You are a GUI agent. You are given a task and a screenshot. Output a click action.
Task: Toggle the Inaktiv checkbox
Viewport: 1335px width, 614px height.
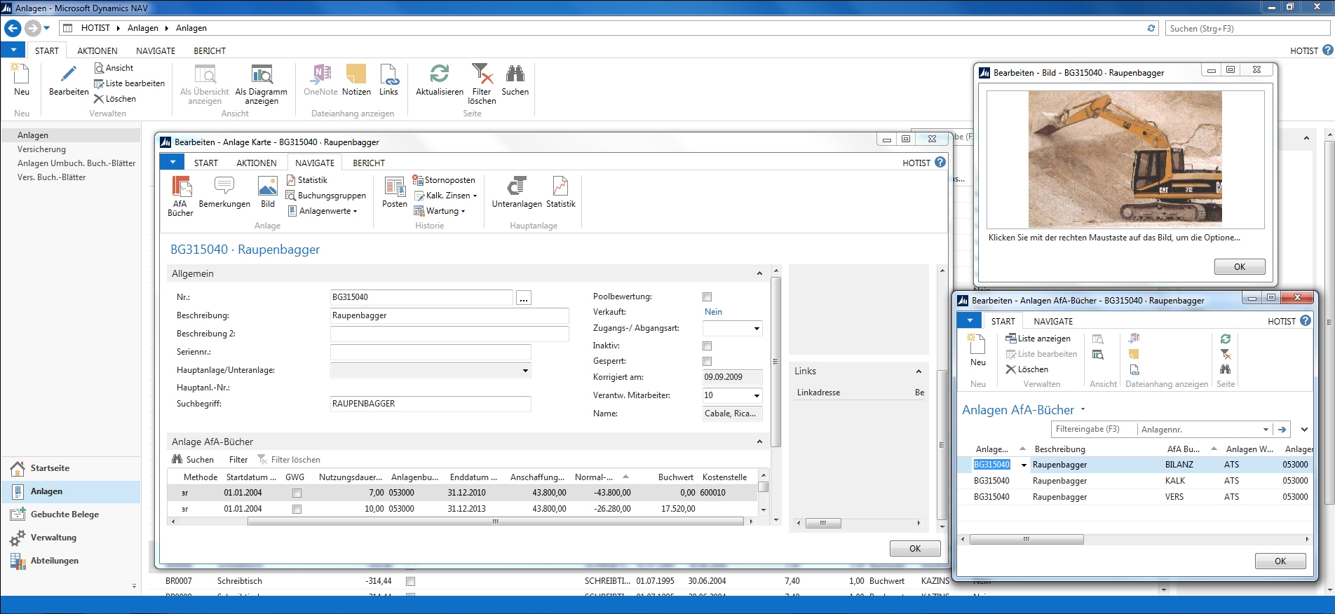coord(707,346)
